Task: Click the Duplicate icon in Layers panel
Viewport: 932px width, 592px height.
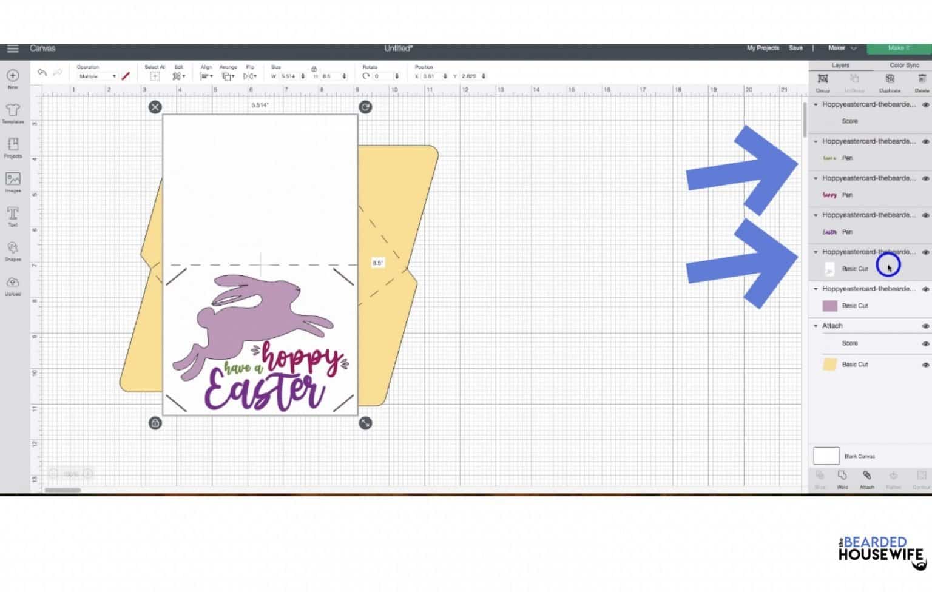Action: point(890,81)
